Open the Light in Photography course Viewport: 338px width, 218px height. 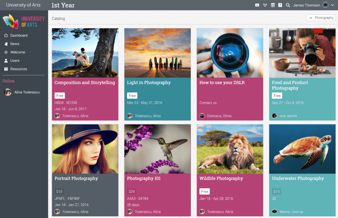[149, 83]
